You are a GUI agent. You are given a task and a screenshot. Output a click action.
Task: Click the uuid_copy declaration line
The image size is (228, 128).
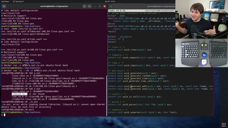tap(141, 65)
